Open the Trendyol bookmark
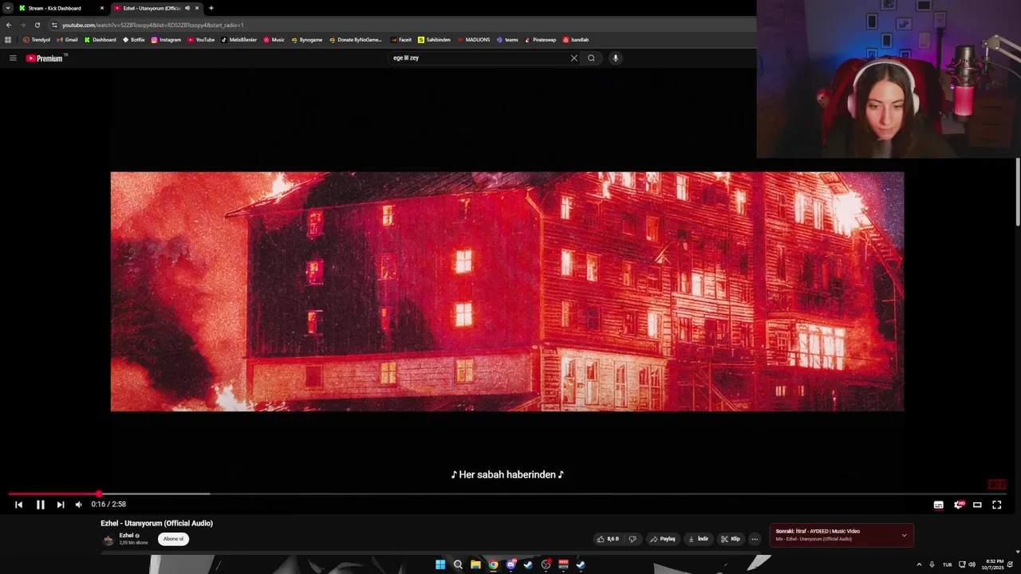Screen dimensions: 1021x574 [x=37, y=40]
